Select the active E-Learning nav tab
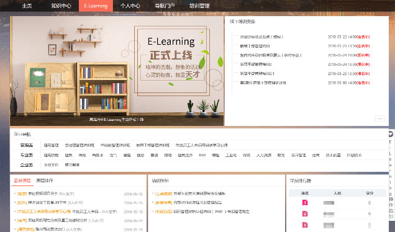The width and height of the screenshot is (395, 232). 96,6
